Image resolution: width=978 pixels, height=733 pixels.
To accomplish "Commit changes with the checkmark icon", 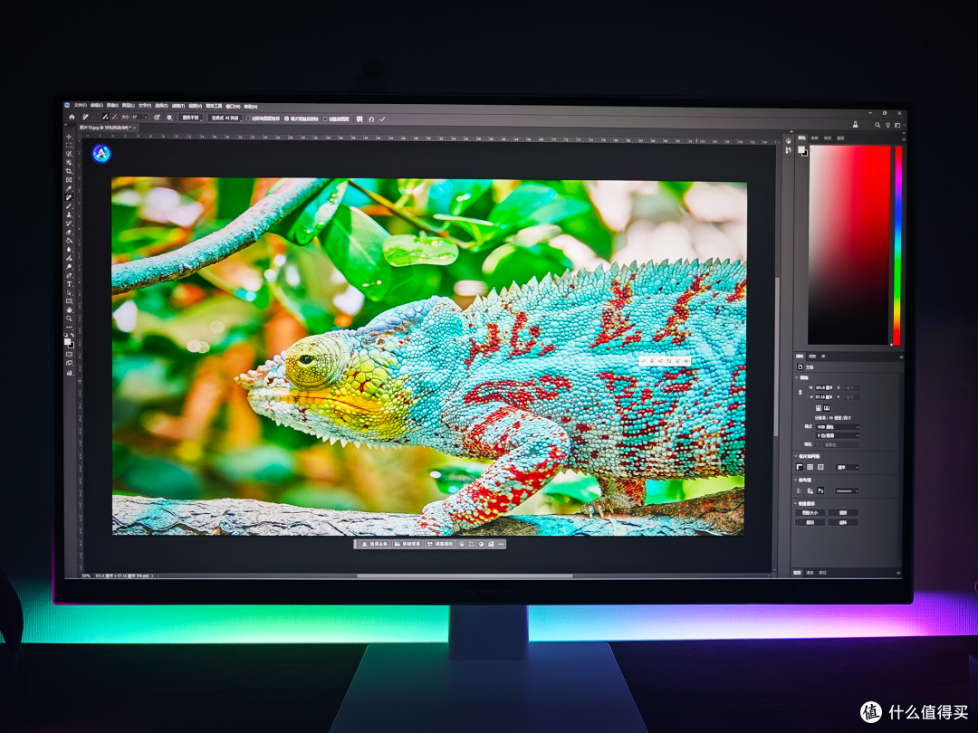I will [x=382, y=119].
